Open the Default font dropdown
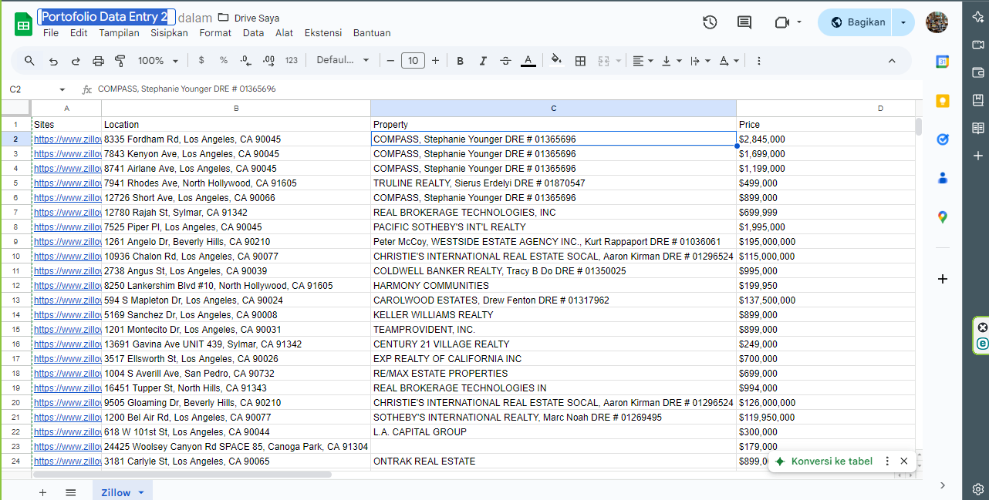Screen dimensions: 989x500 pyautogui.click(x=343, y=60)
